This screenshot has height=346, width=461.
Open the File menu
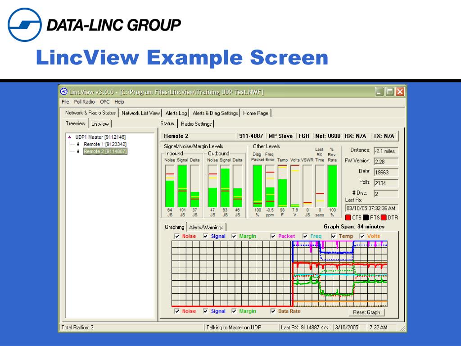tap(65, 102)
